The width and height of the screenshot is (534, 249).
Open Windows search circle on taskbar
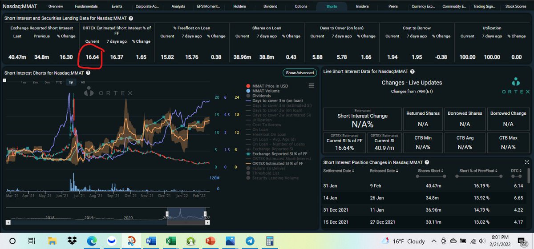click(13, 241)
